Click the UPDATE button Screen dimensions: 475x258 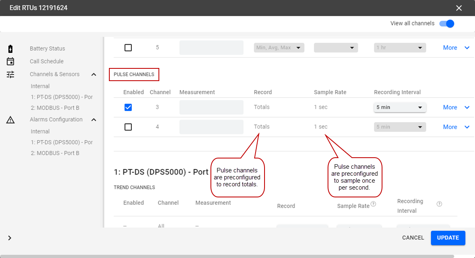[448, 238]
